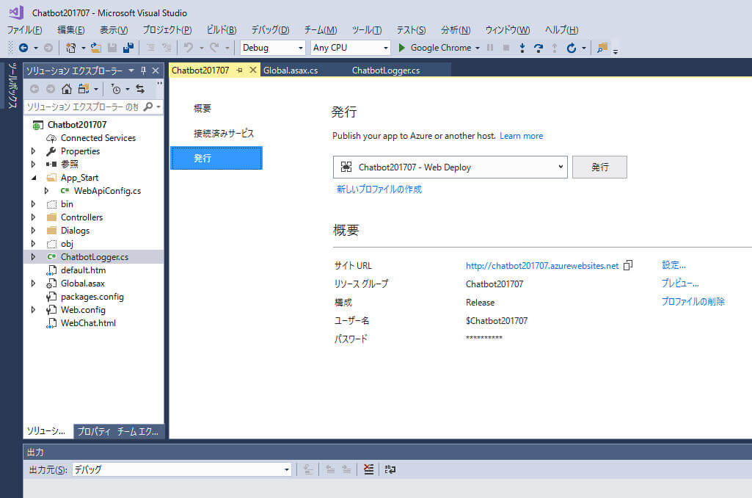Click the search magnifier in Solution Explorer
The height and width of the screenshot is (498, 752).
pyautogui.click(x=148, y=107)
